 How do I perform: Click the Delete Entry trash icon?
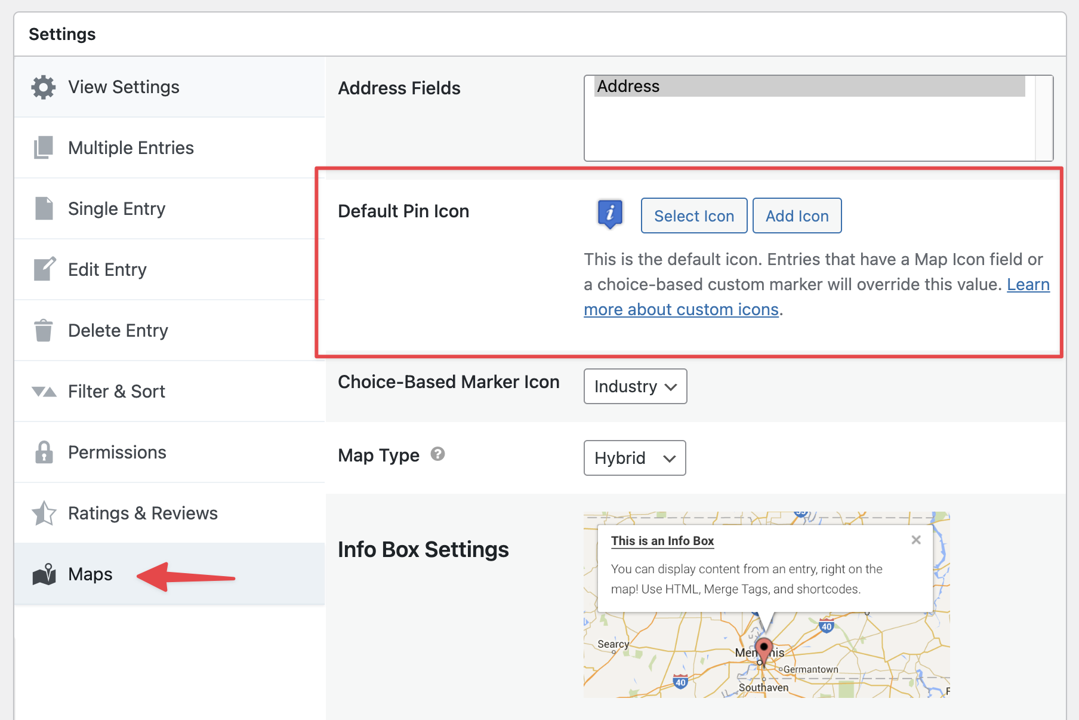44,330
